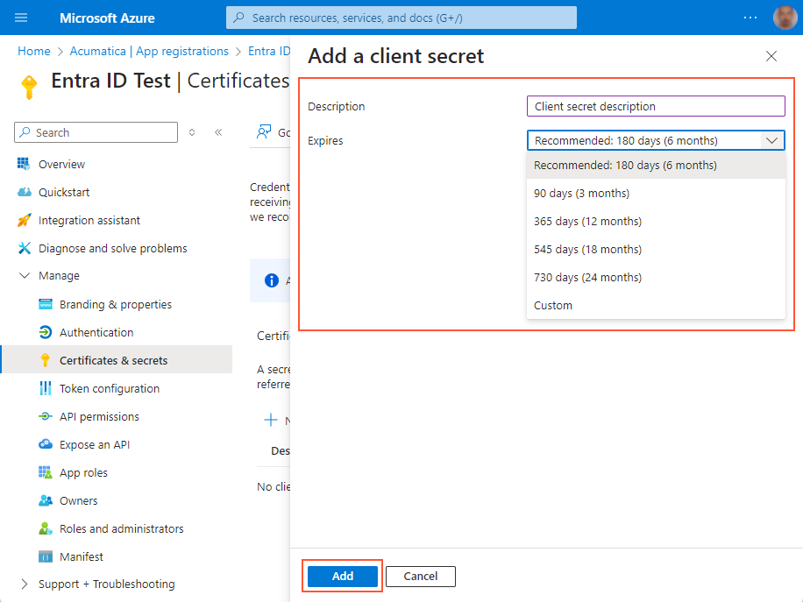Go to API permissions

point(99,416)
